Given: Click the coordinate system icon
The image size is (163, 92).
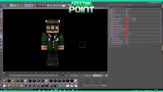Looking at the screenshot, I should point(35,5).
